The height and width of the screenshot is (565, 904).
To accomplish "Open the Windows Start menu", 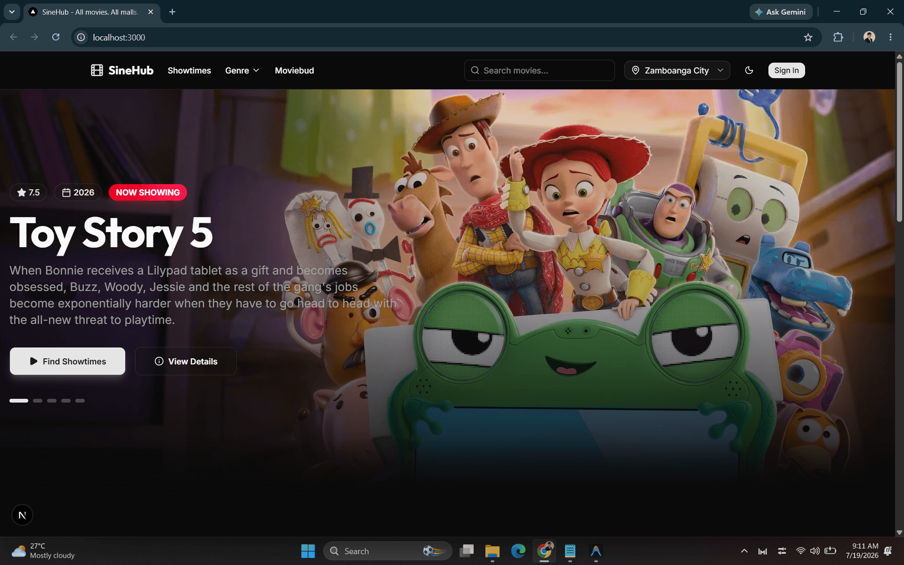I will (x=308, y=551).
